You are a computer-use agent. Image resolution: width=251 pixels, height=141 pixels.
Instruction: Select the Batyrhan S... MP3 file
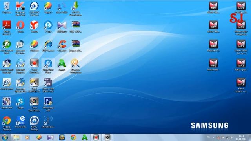click(x=213, y=46)
